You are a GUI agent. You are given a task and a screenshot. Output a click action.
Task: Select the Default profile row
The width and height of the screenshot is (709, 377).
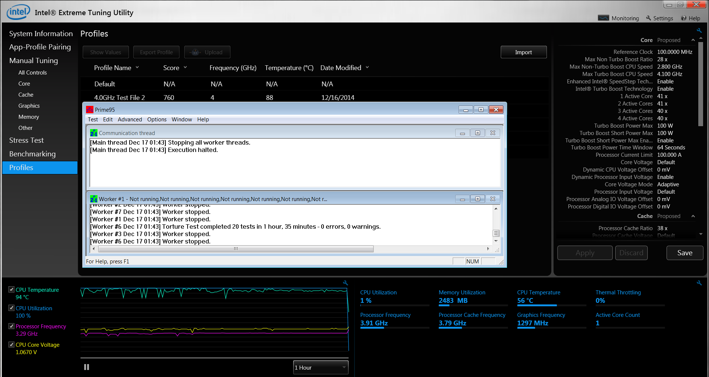[314, 84]
